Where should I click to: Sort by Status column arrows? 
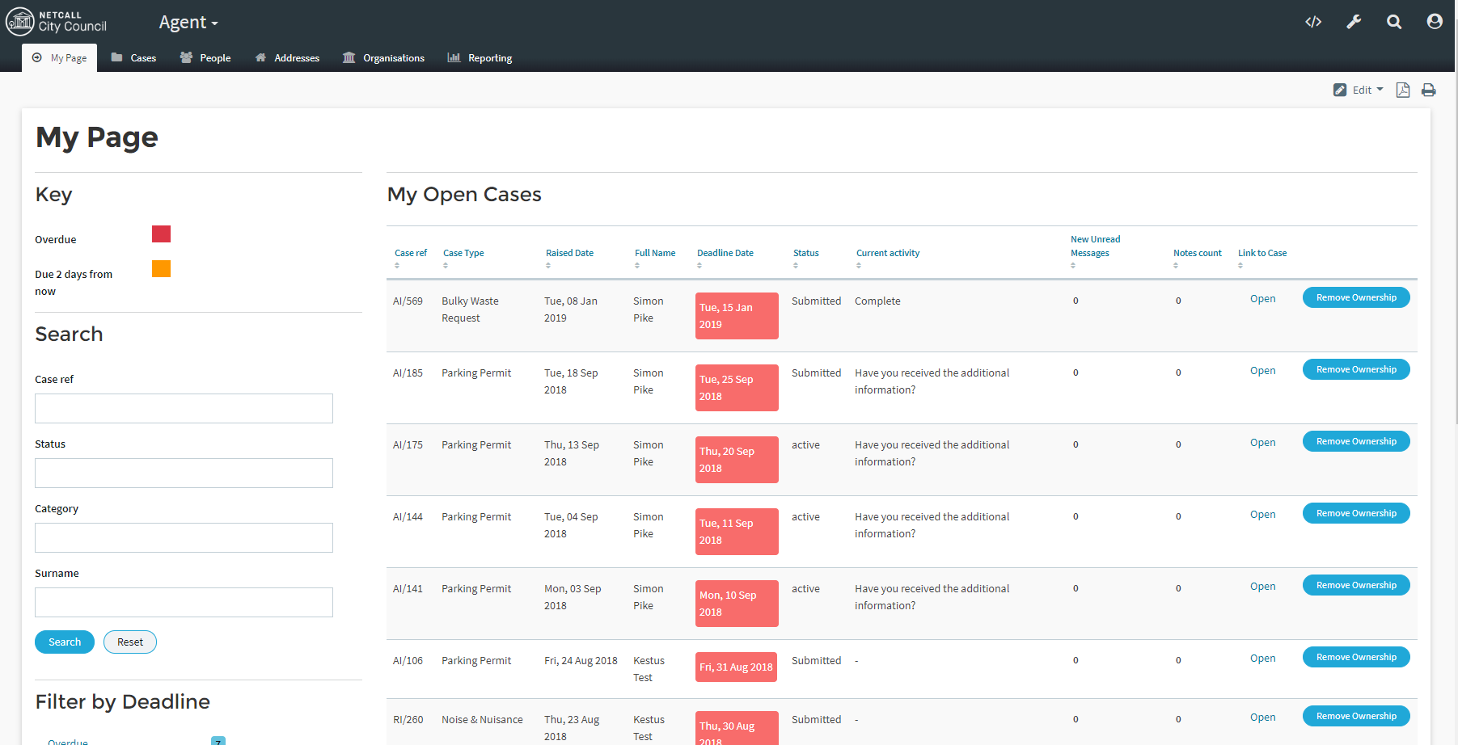click(x=796, y=265)
